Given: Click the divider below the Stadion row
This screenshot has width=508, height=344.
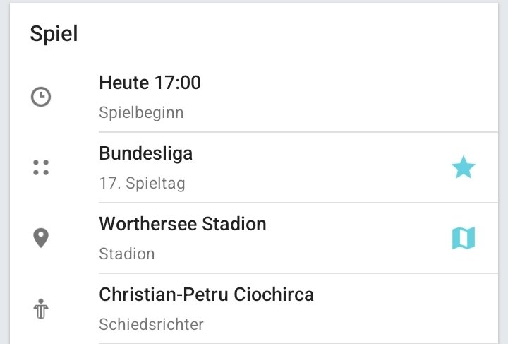Looking at the screenshot, I should [298, 273].
